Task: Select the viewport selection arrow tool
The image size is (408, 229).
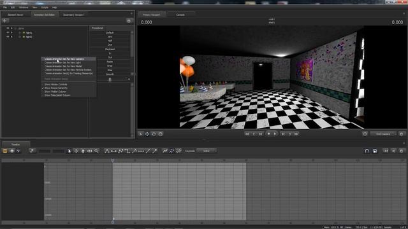Action: (x=140, y=134)
